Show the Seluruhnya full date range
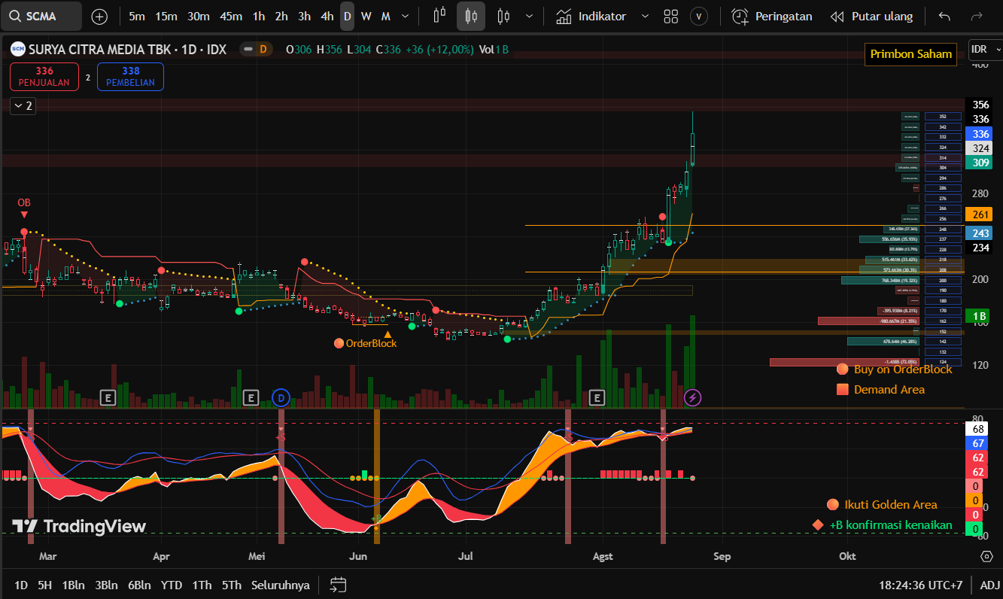Screen dimensions: 1003x599 pos(281,585)
